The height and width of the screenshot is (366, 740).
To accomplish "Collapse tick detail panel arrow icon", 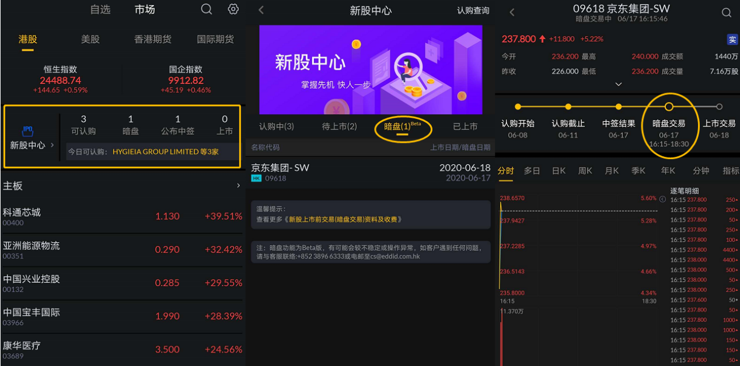I will pos(662,199).
